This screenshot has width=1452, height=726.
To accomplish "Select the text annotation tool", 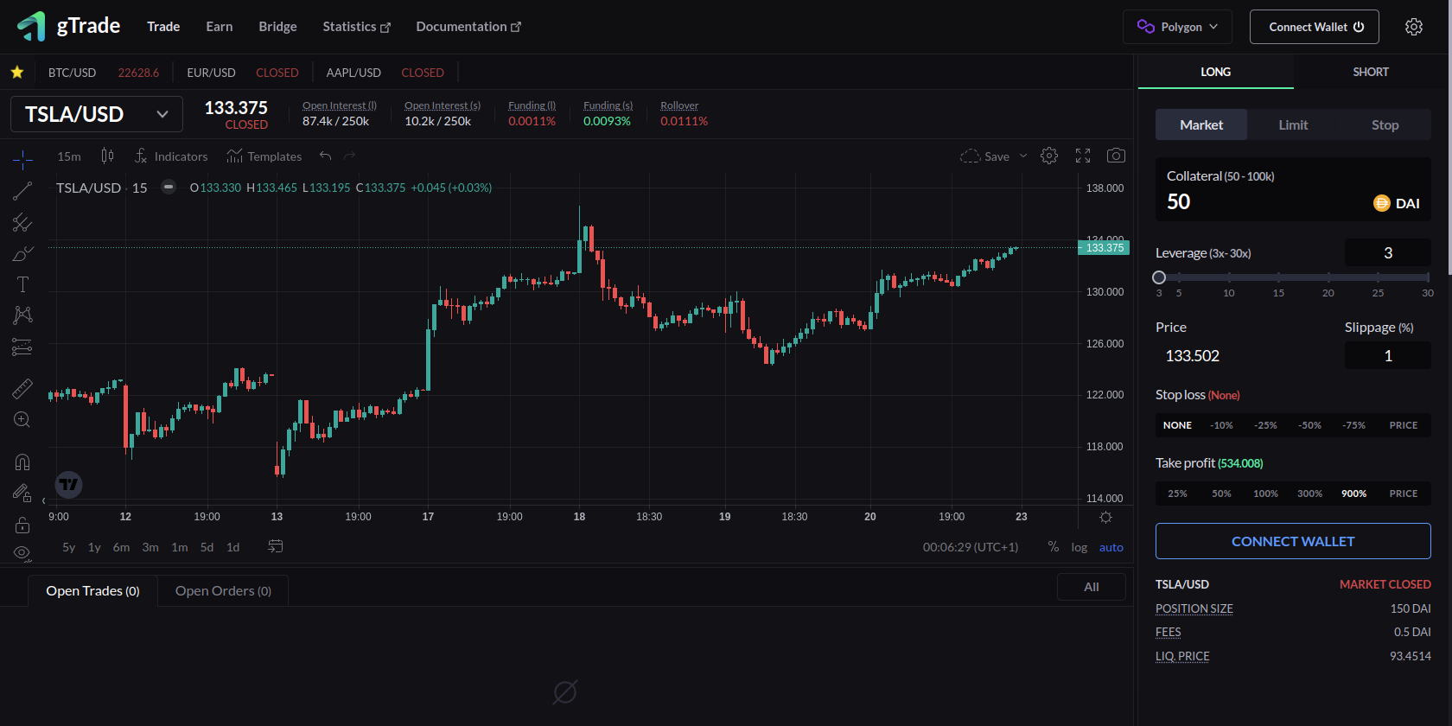I will pos(22,284).
